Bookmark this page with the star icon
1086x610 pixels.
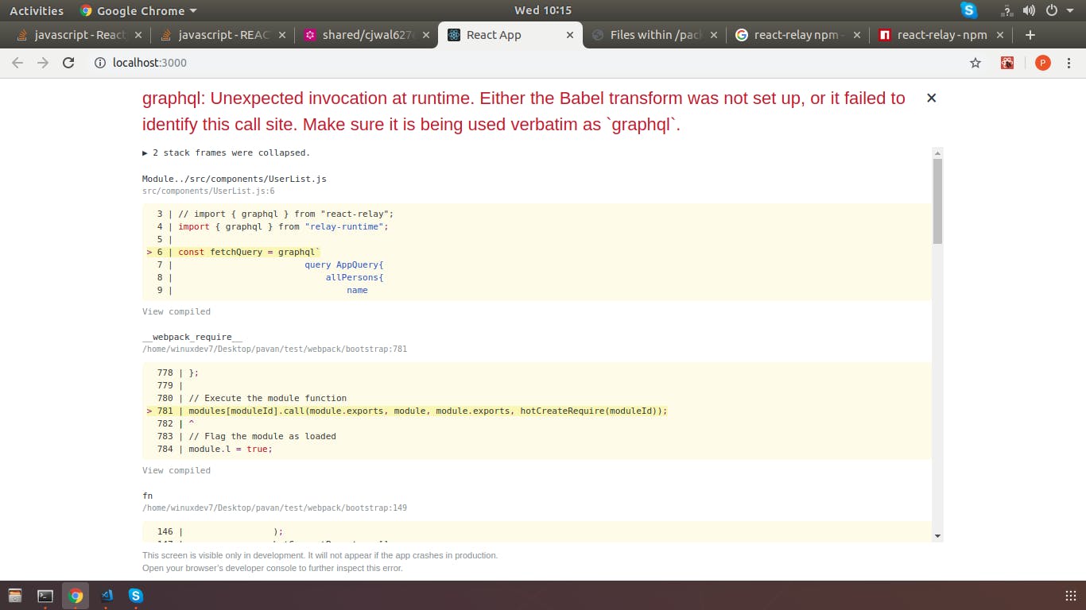tap(975, 63)
